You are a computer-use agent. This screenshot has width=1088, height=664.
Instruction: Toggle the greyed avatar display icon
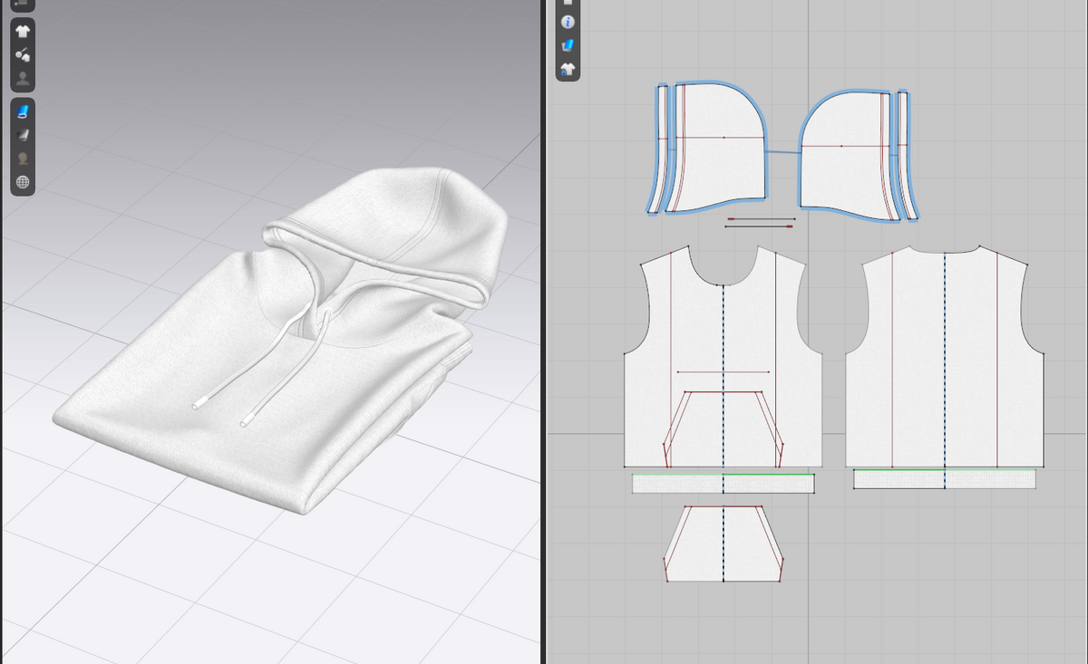23,79
